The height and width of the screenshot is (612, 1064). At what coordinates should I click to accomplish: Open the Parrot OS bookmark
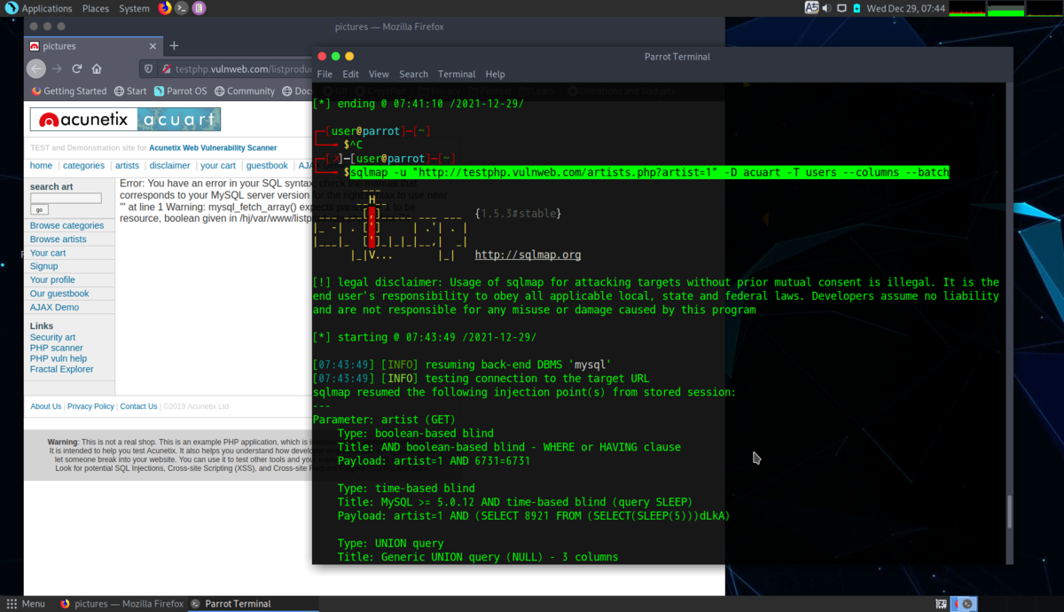pyautogui.click(x=180, y=90)
